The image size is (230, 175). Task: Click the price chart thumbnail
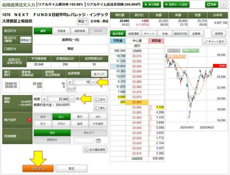(x=196, y=89)
